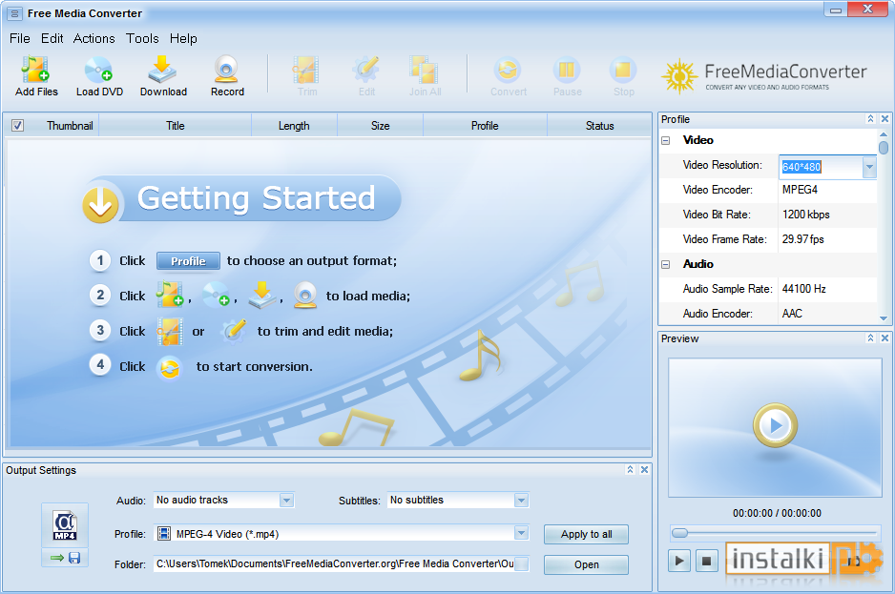Click the green arrow save-profile icon
Screen dimensions: 895x594
tap(57, 558)
